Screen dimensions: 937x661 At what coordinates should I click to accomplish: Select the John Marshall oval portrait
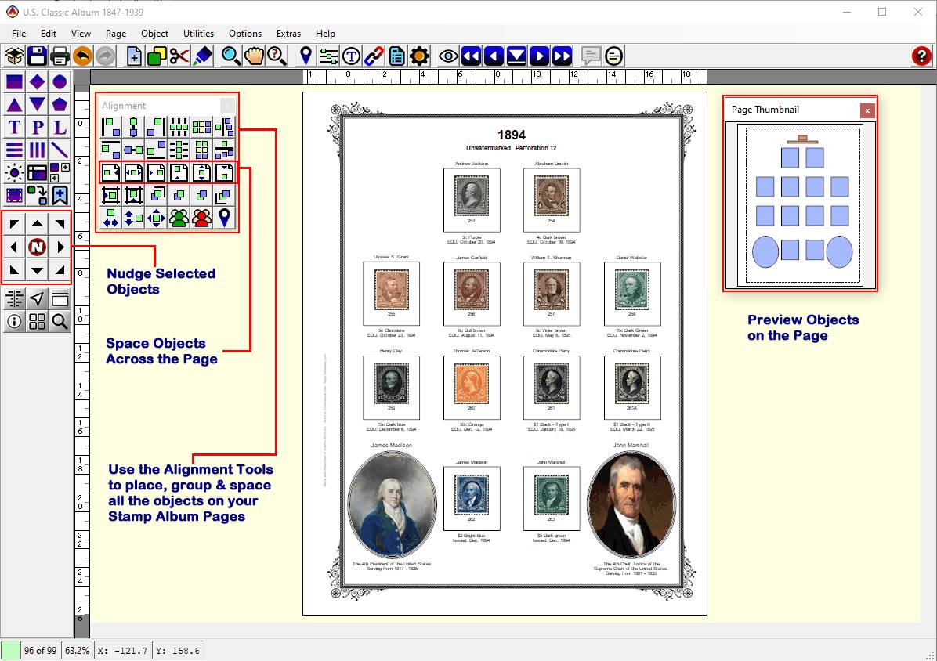[631, 504]
